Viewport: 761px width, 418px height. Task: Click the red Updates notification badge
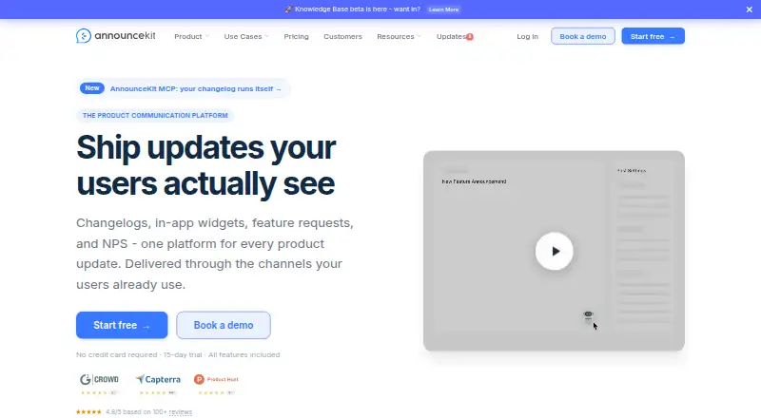tap(470, 37)
